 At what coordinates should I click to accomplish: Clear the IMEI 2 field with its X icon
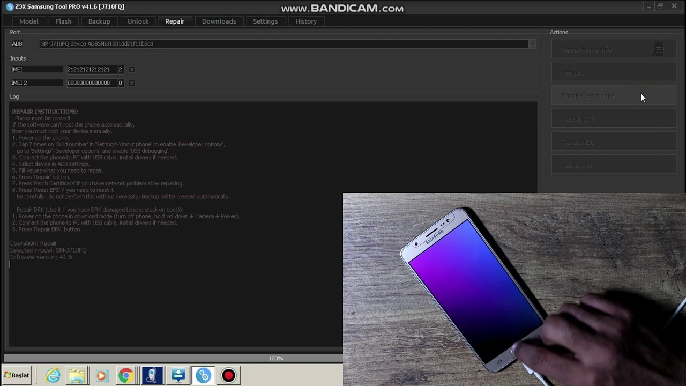coord(132,83)
